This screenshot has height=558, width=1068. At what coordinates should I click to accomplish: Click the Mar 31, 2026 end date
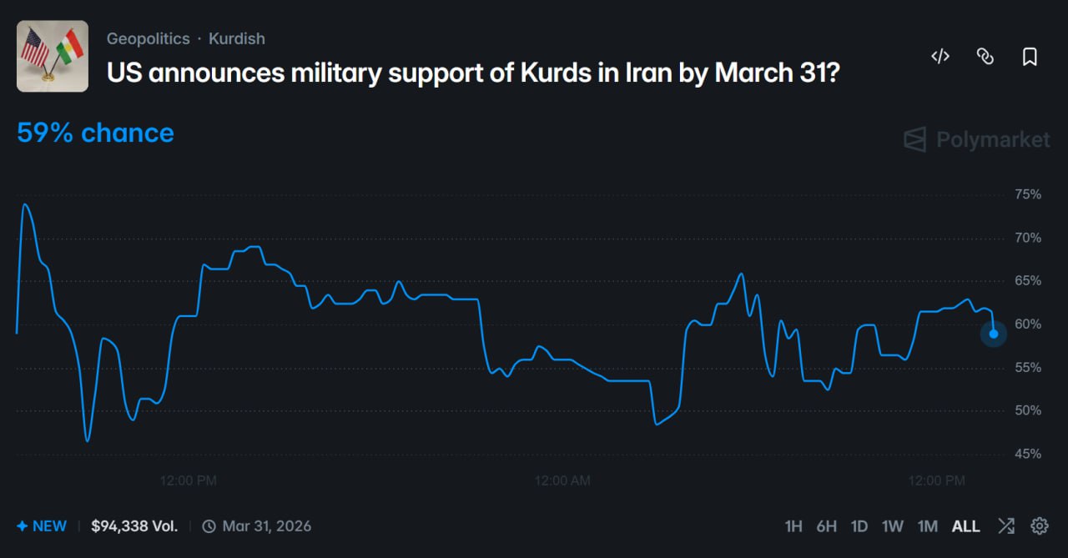coord(267,526)
